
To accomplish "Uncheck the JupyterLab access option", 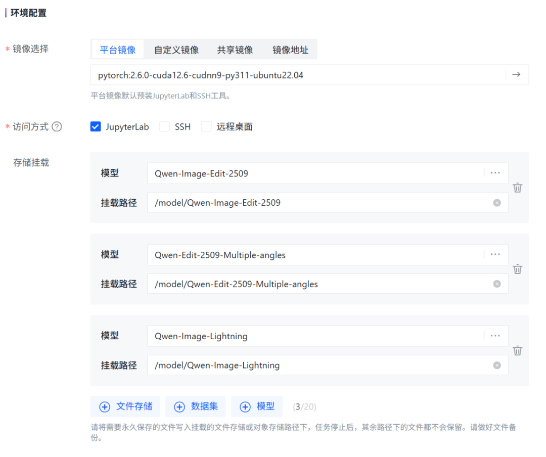I will coord(96,126).
